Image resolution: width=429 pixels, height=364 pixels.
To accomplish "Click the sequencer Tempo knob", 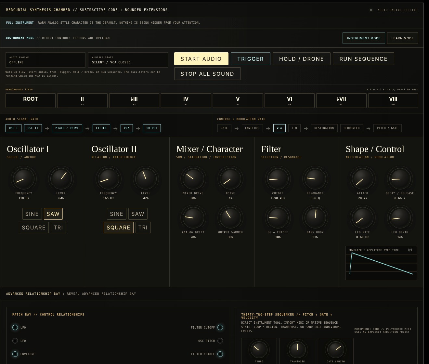I will click(259, 349).
